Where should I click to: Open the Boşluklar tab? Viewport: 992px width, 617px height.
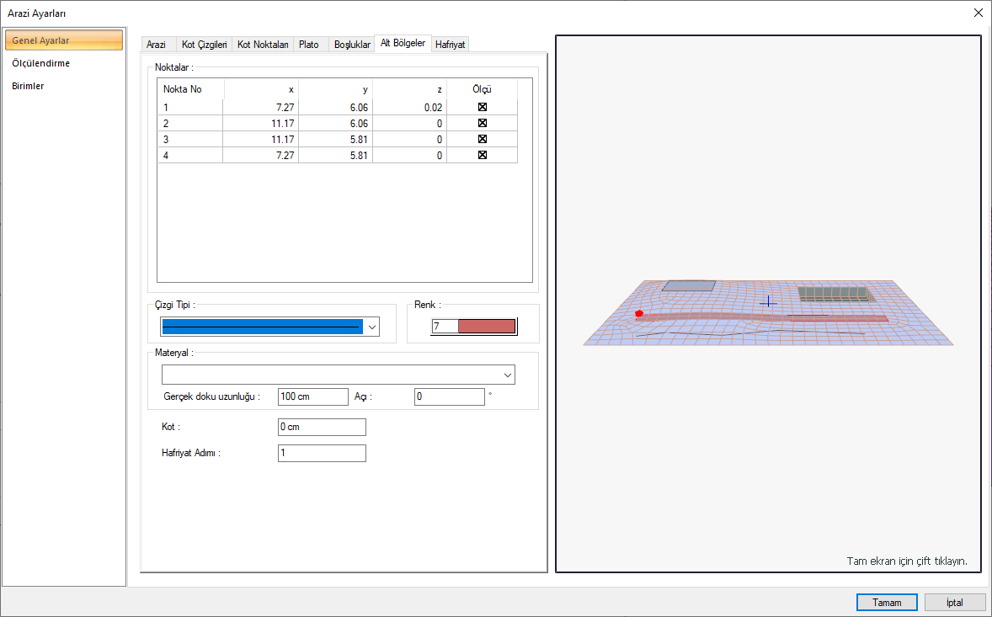pos(352,45)
